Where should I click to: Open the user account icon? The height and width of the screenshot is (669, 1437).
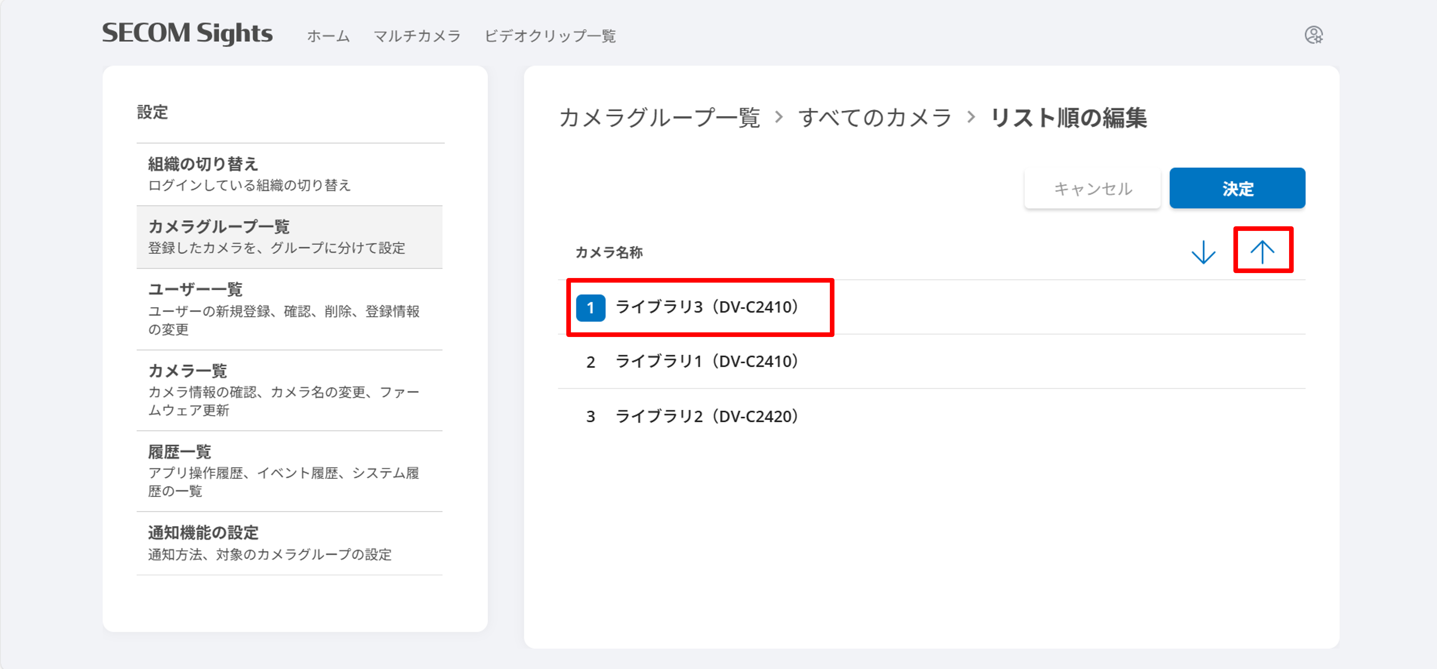click(1314, 35)
